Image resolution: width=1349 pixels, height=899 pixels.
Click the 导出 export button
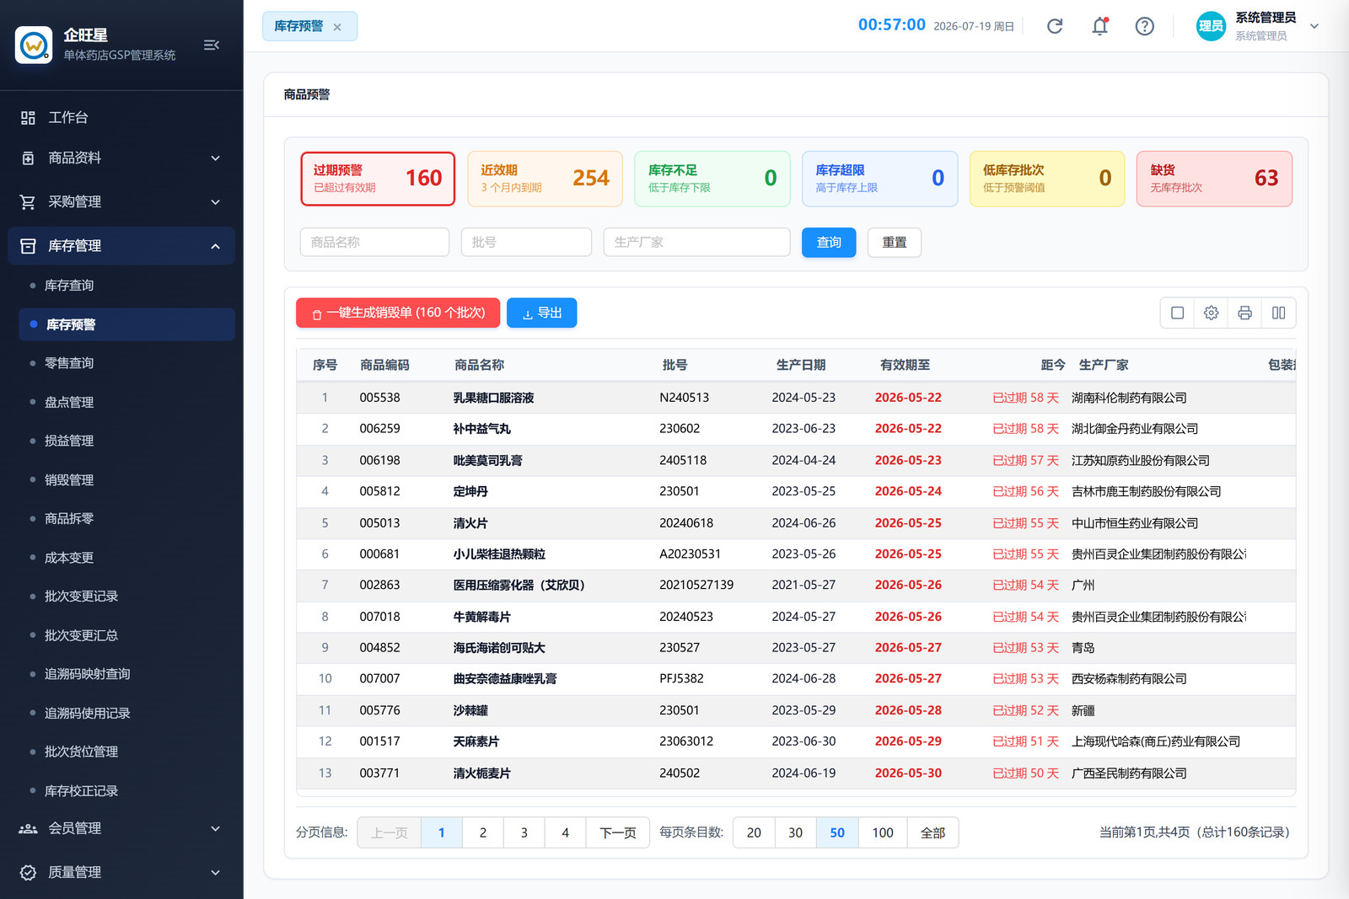542,313
